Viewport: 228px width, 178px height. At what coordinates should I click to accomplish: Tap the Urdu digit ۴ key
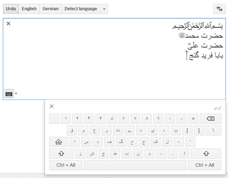tap(100, 119)
